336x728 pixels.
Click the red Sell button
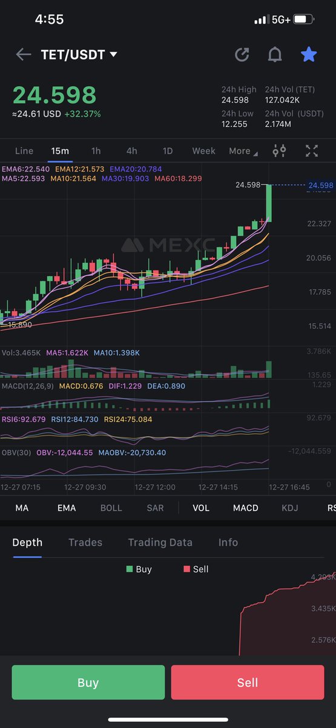point(248,682)
